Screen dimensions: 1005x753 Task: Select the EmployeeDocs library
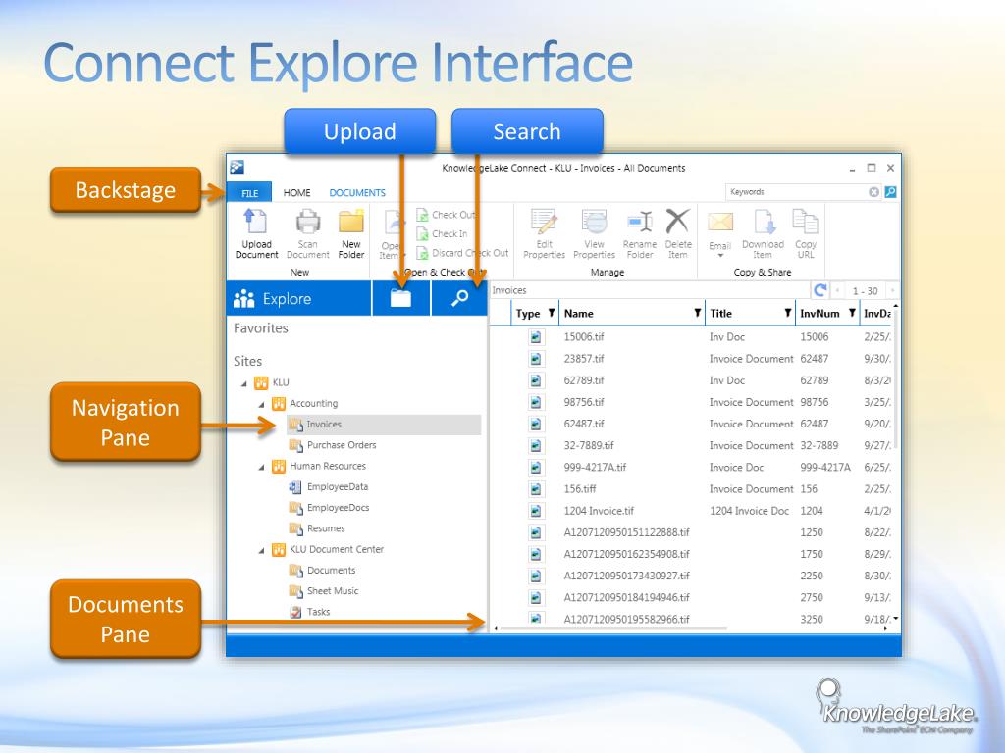pos(338,508)
